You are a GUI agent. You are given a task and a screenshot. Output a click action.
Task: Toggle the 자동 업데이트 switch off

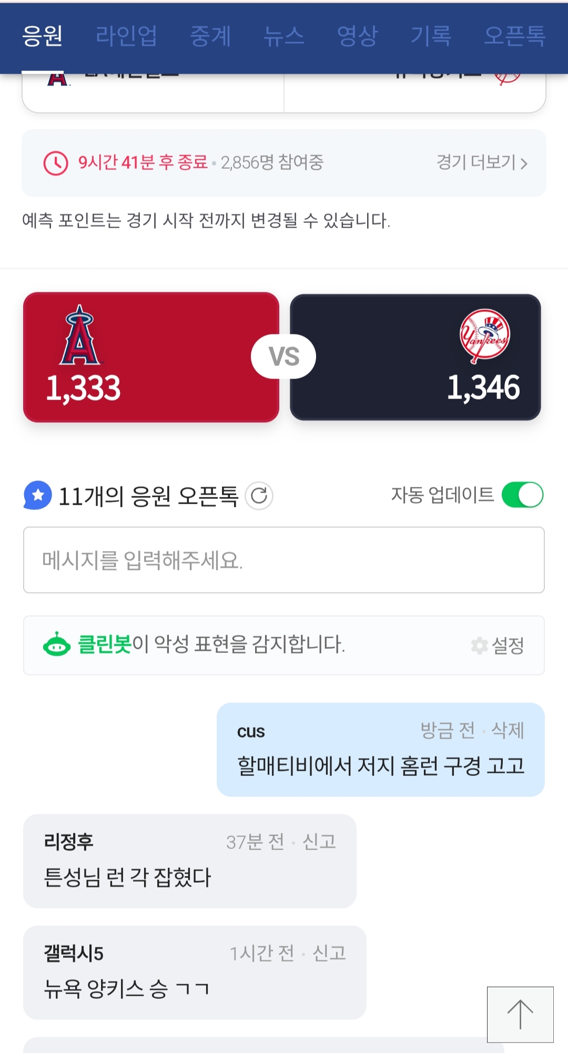[522, 495]
